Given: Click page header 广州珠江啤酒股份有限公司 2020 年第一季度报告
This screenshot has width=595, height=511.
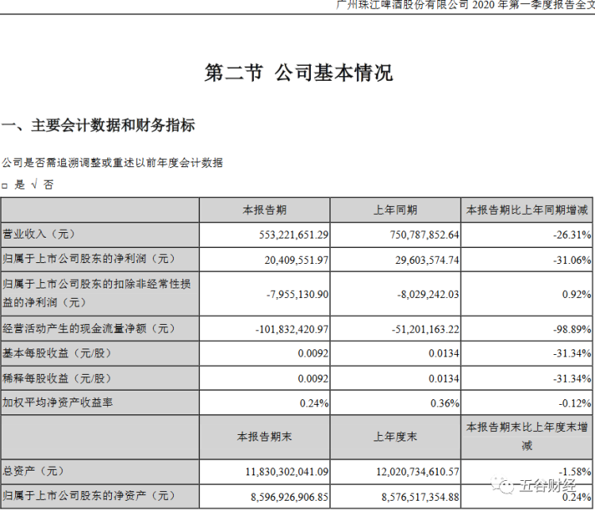Looking at the screenshot, I should click(x=465, y=5).
